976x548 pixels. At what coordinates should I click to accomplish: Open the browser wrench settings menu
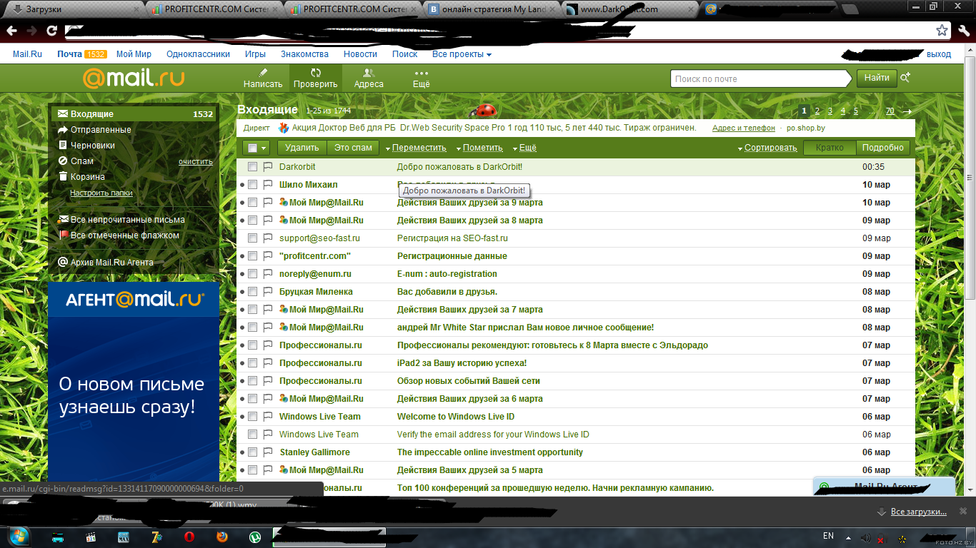pos(962,31)
